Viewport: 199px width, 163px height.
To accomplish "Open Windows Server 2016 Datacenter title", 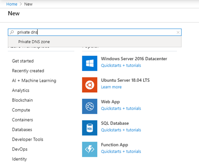I will (x=134, y=59).
